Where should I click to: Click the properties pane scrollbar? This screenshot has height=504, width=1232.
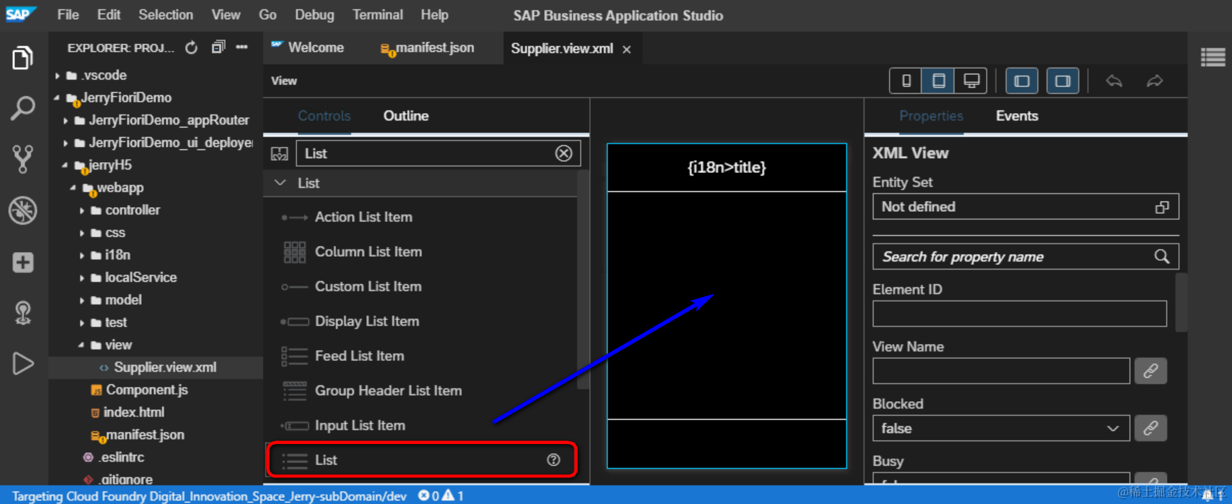1182,302
